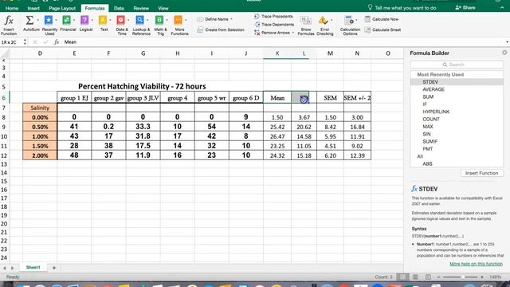Click the AutoSum sigma icon
This screenshot has width=510, height=287.
(29, 21)
